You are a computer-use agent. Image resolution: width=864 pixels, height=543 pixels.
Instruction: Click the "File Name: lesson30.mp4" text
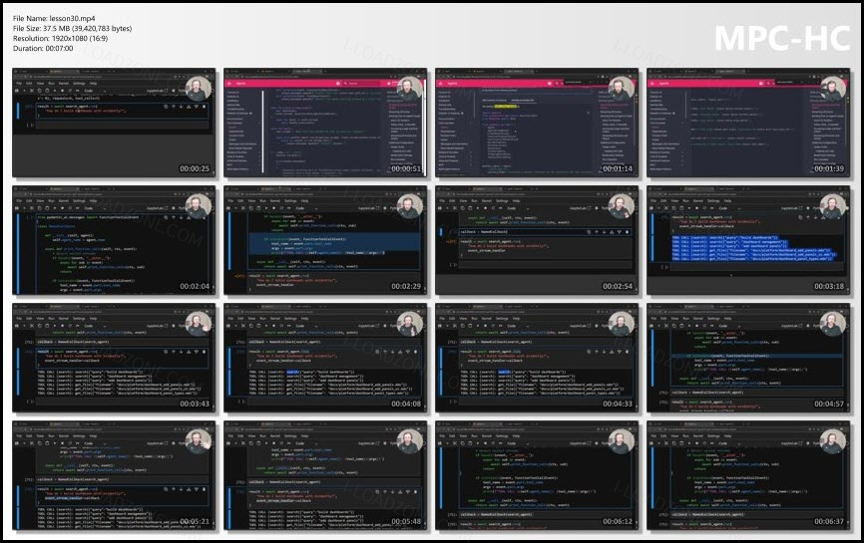pyautogui.click(x=54, y=18)
